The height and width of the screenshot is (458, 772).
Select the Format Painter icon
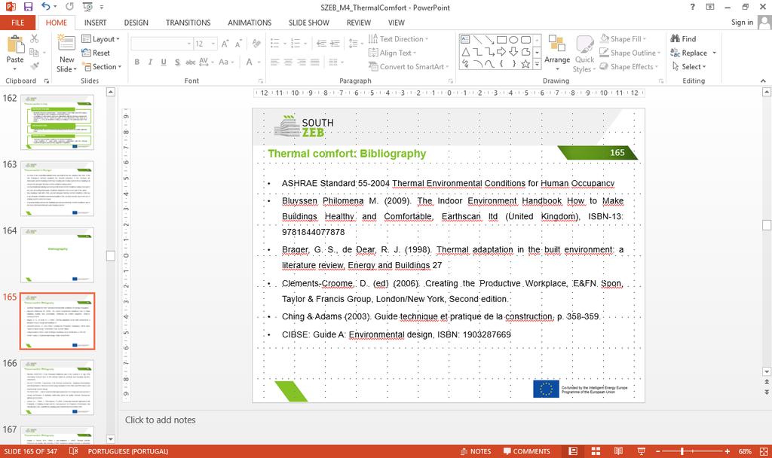click(34, 66)
